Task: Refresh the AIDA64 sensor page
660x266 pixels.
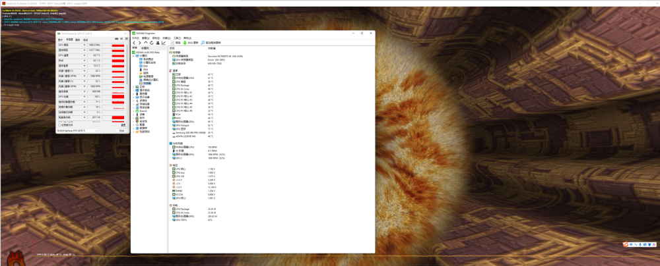Action: click(152, 43)
